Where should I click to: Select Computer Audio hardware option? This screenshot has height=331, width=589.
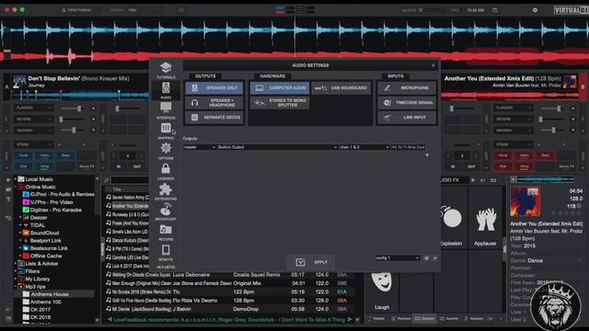pos(280,88)
